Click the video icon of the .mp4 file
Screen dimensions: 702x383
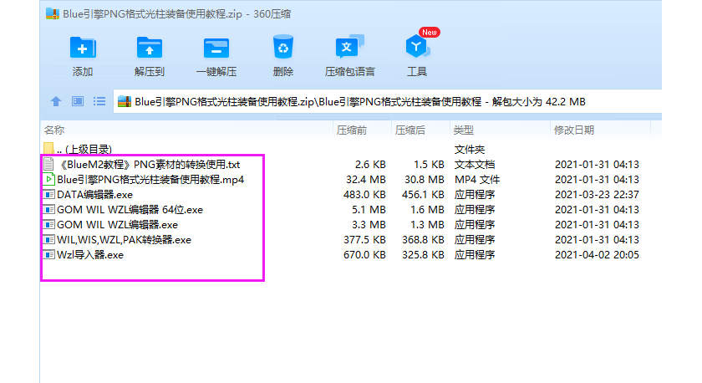pyautogui.click(x=48, y=180)
